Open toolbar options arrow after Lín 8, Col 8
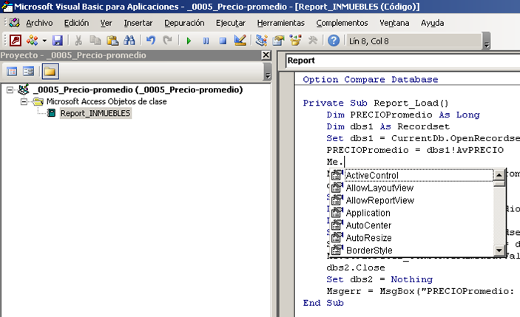 click(487, 41)
